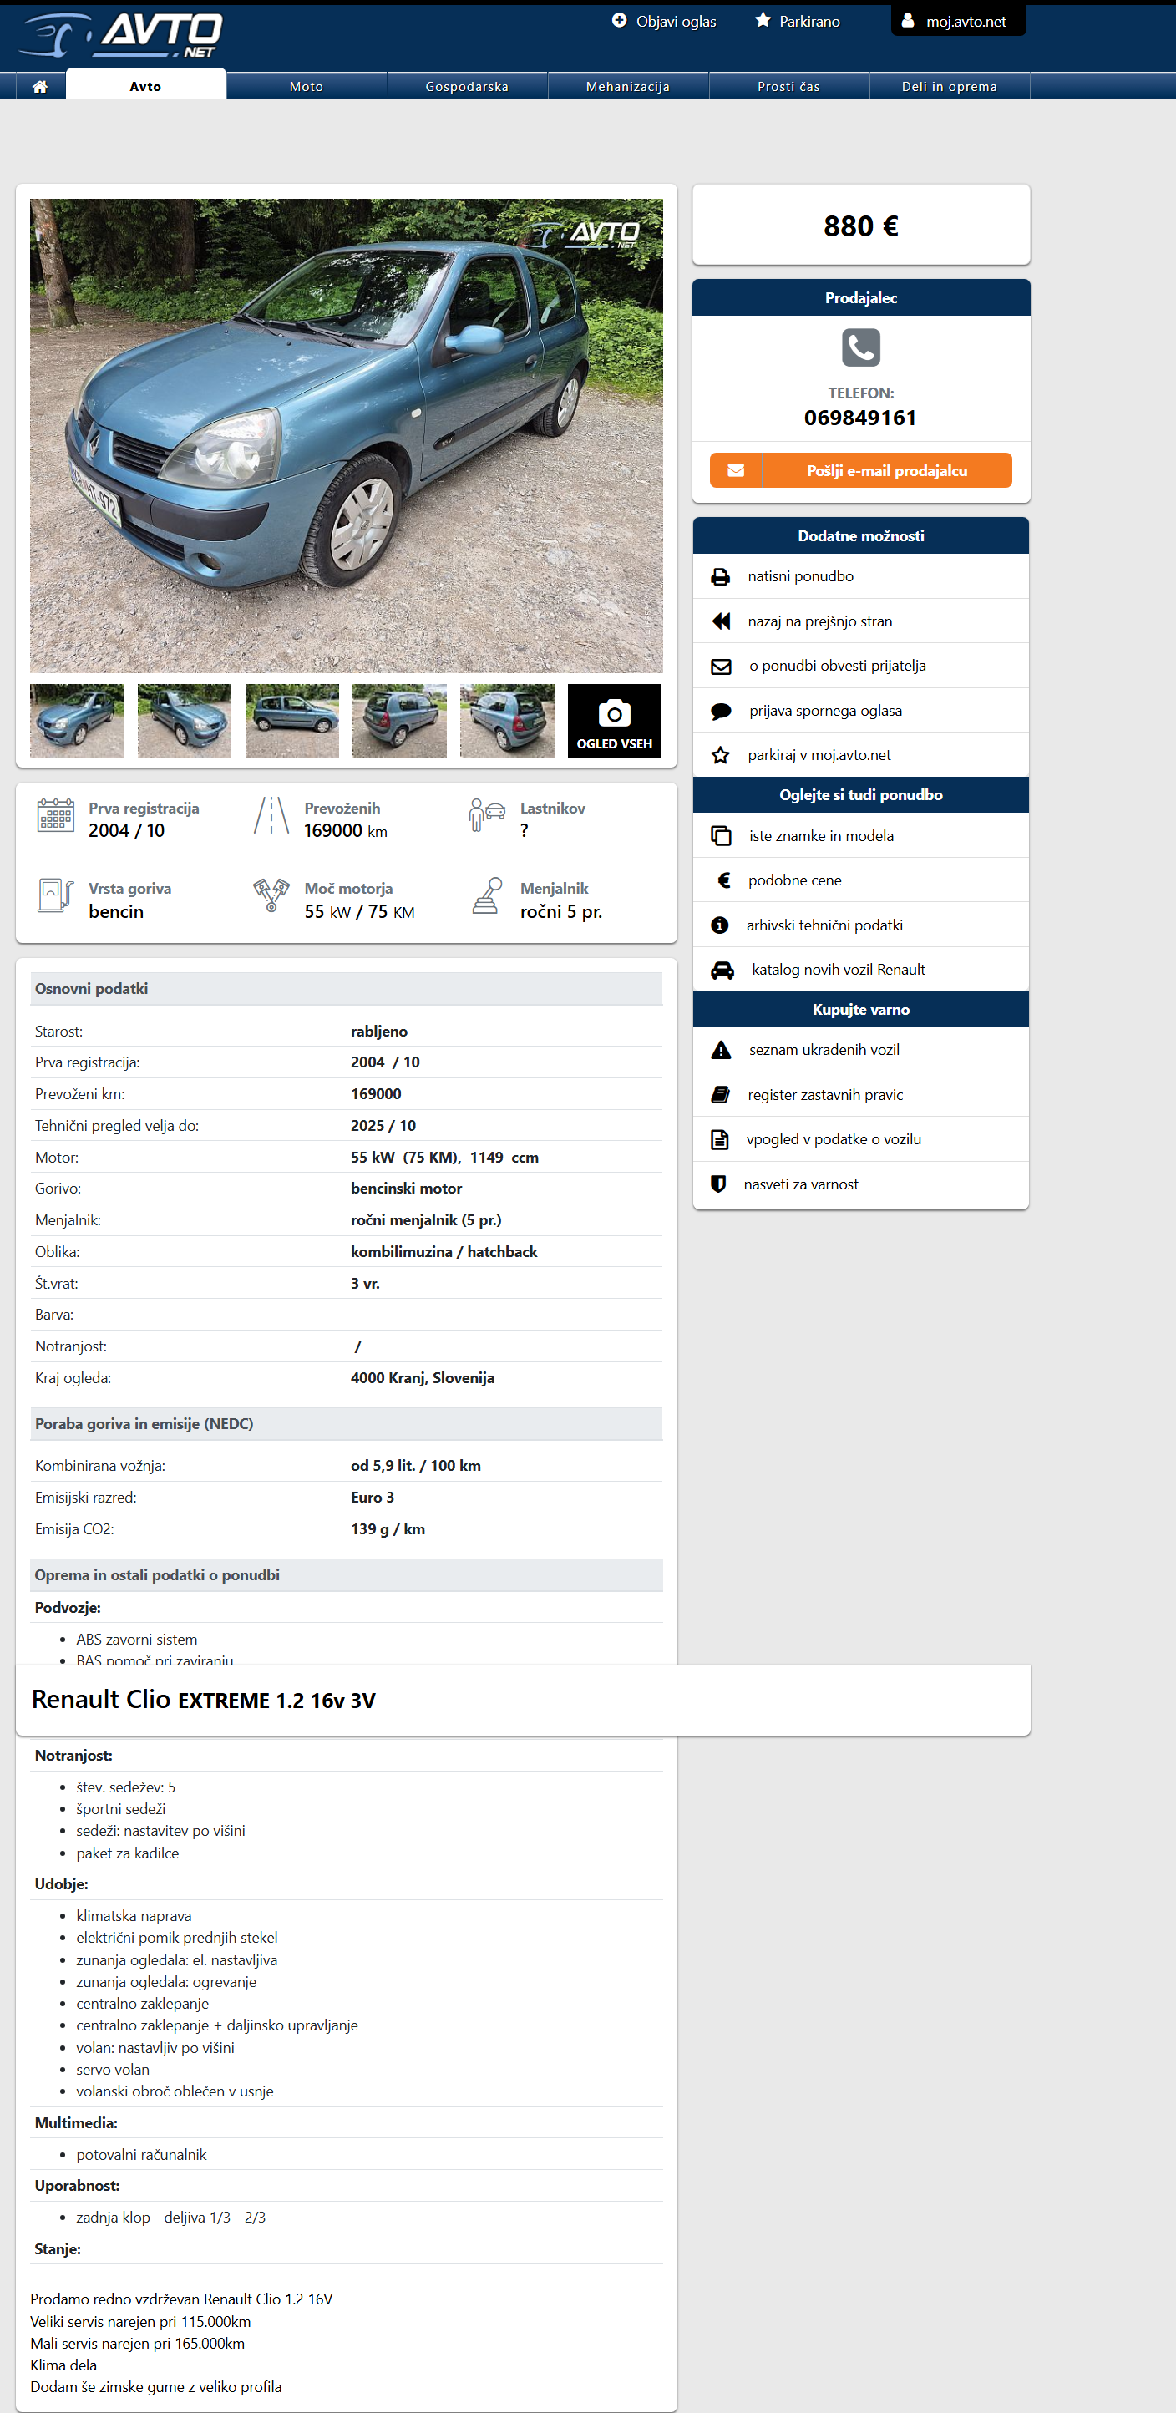This screenshot has height=2413, width=1176.
Task: Open vpogled v podatke o vozilu
Action: pyautogui.click(x=833, y=1139)
